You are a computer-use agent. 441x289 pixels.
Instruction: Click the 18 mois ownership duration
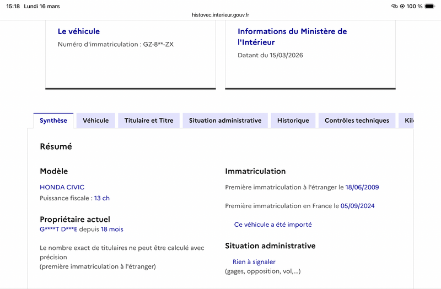click(112, 229)
